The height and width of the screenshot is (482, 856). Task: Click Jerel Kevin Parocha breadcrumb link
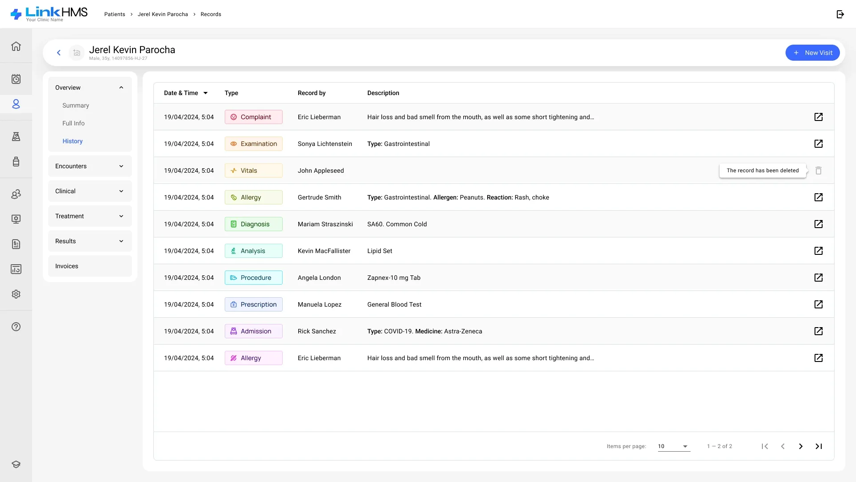click(x=163, y=14)
